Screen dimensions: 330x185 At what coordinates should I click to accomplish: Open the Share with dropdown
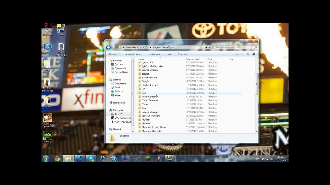(156, 54)
